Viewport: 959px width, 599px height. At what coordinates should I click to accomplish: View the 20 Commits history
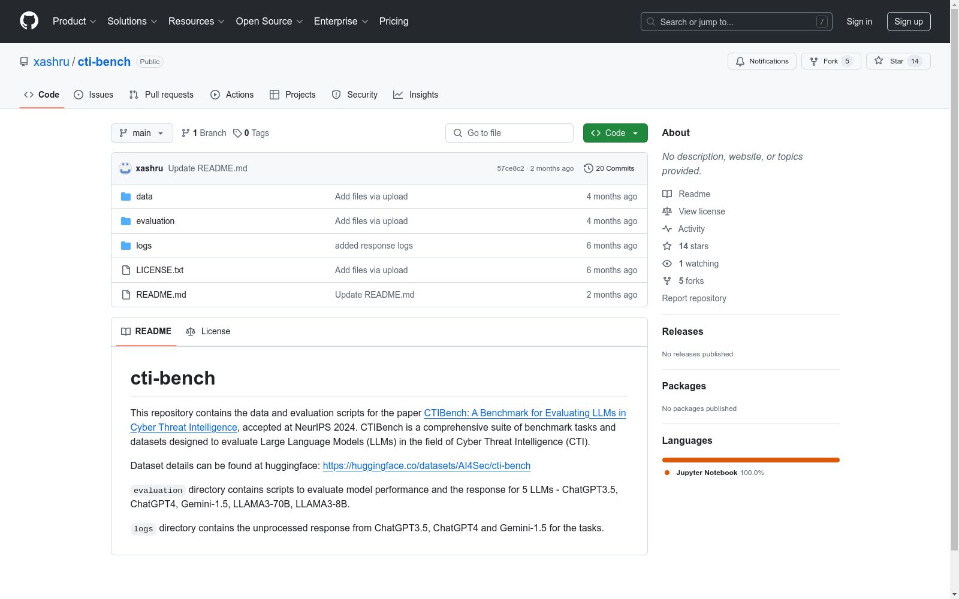click(x=609, y=168)
